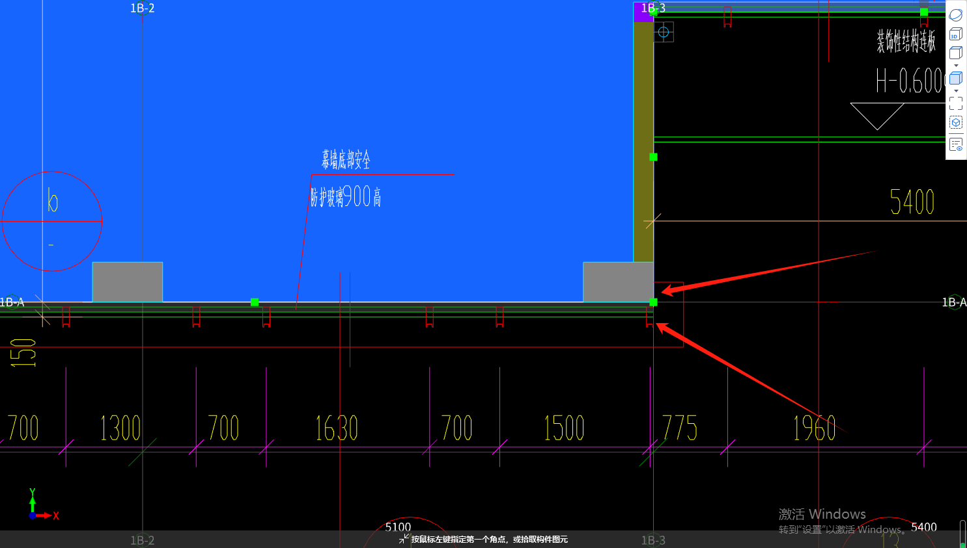Click the 1B-2 axis label at bottom
Viewport: 967px width, 548px height.
(x=142, y=540)
